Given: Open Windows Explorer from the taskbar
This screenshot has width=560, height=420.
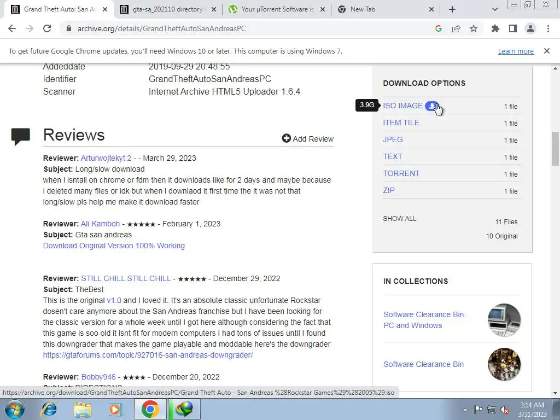Looking at the screenshot, I should [83, 409].
